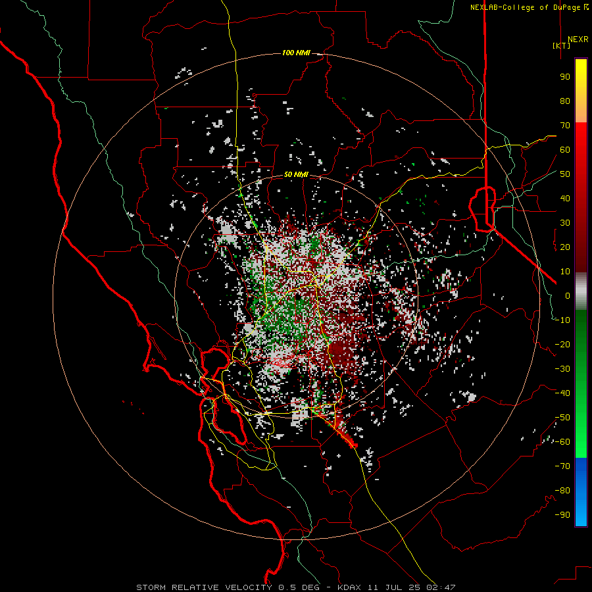Click the 70 value on the velocity scale
The width and height of the screenshot is (592, 592).
pyautogui.click(x=565, y=126)
